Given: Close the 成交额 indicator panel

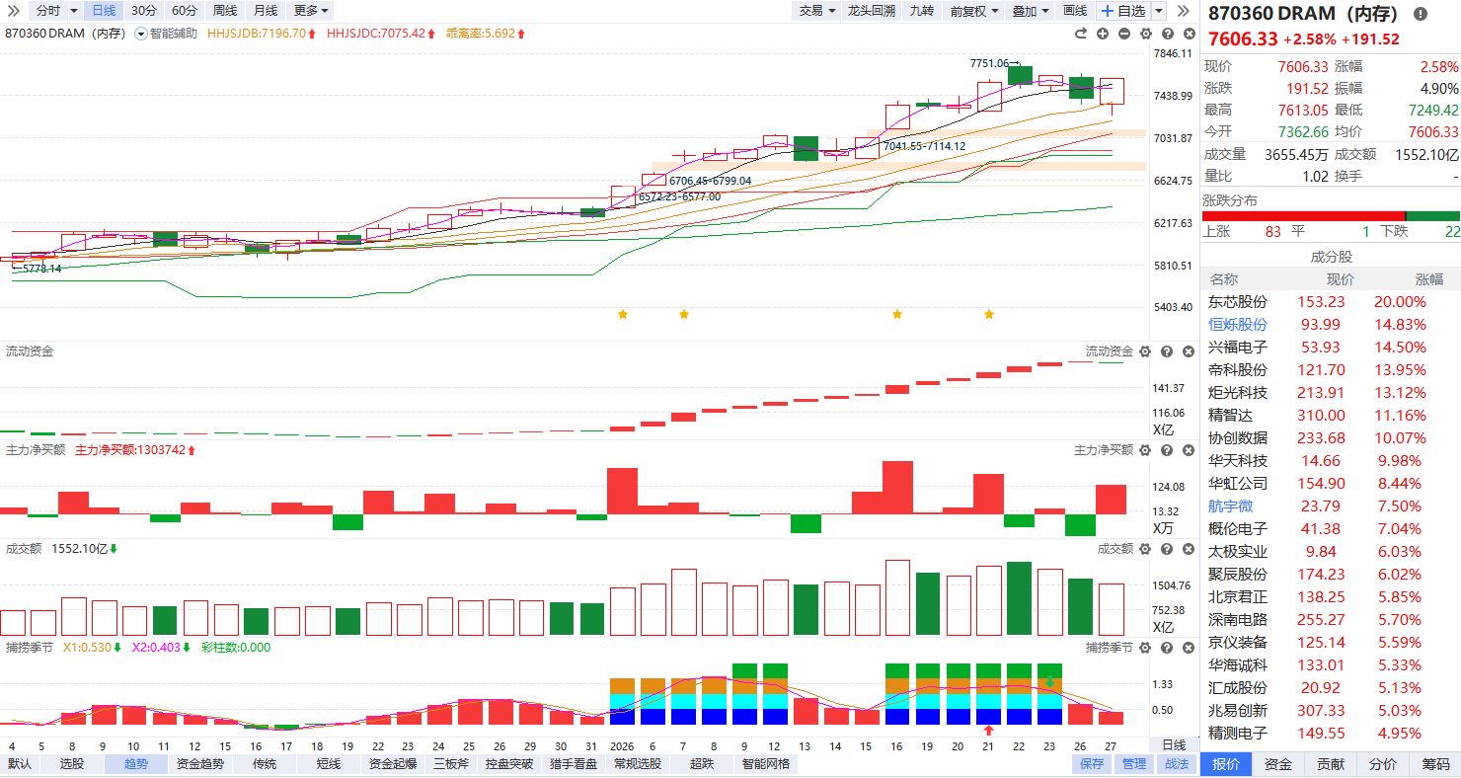Looking at the screenshot, I should click(x=1187, y=549).
